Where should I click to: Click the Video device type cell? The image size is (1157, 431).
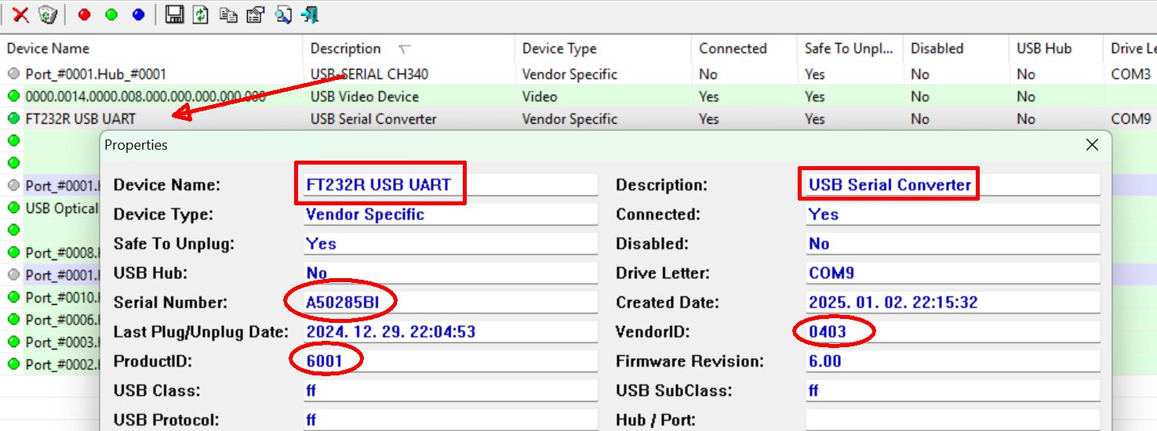[x=540, y=97]
